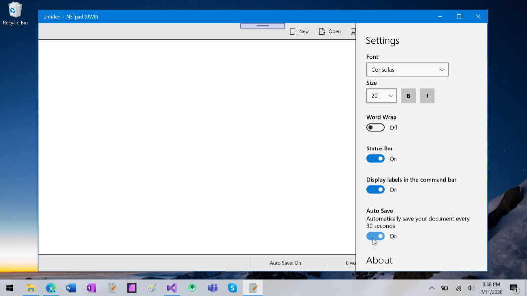Disable command bar labels toggle
The image size is (527, 296).
coord(375,190)
